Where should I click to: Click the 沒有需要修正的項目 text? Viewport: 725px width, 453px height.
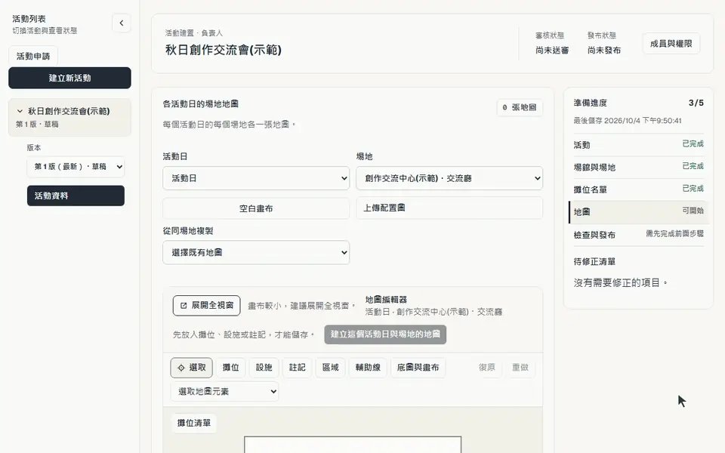click(x=620, y=282)
